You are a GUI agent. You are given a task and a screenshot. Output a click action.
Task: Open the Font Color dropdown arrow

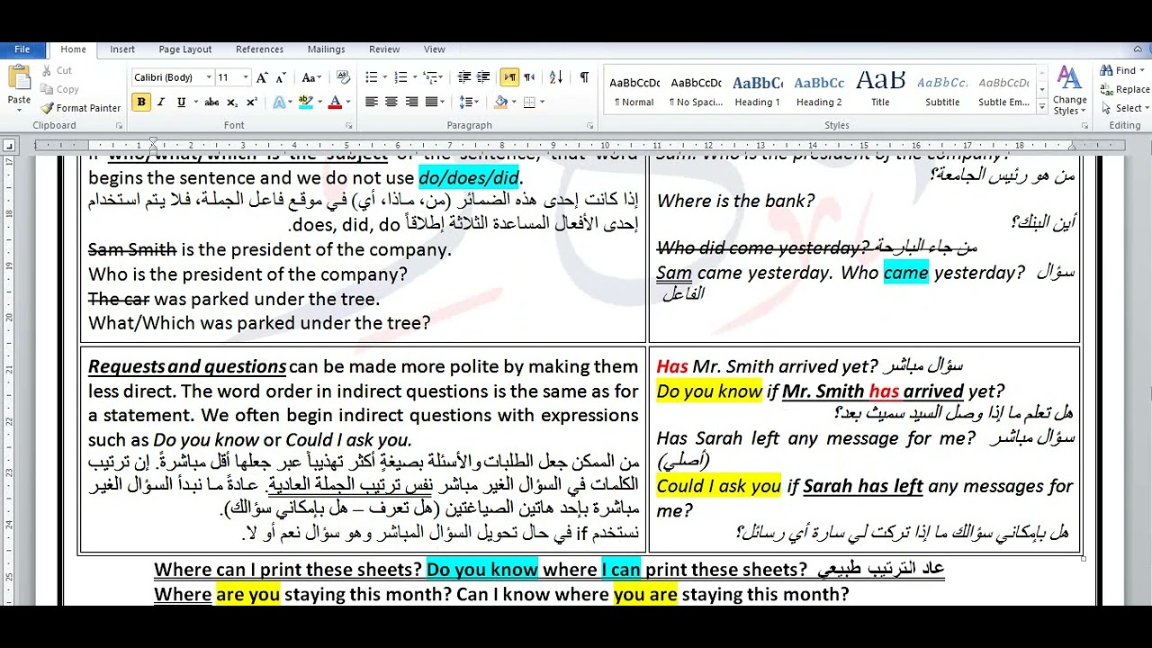pyautogui.click(x=348, y=102)
